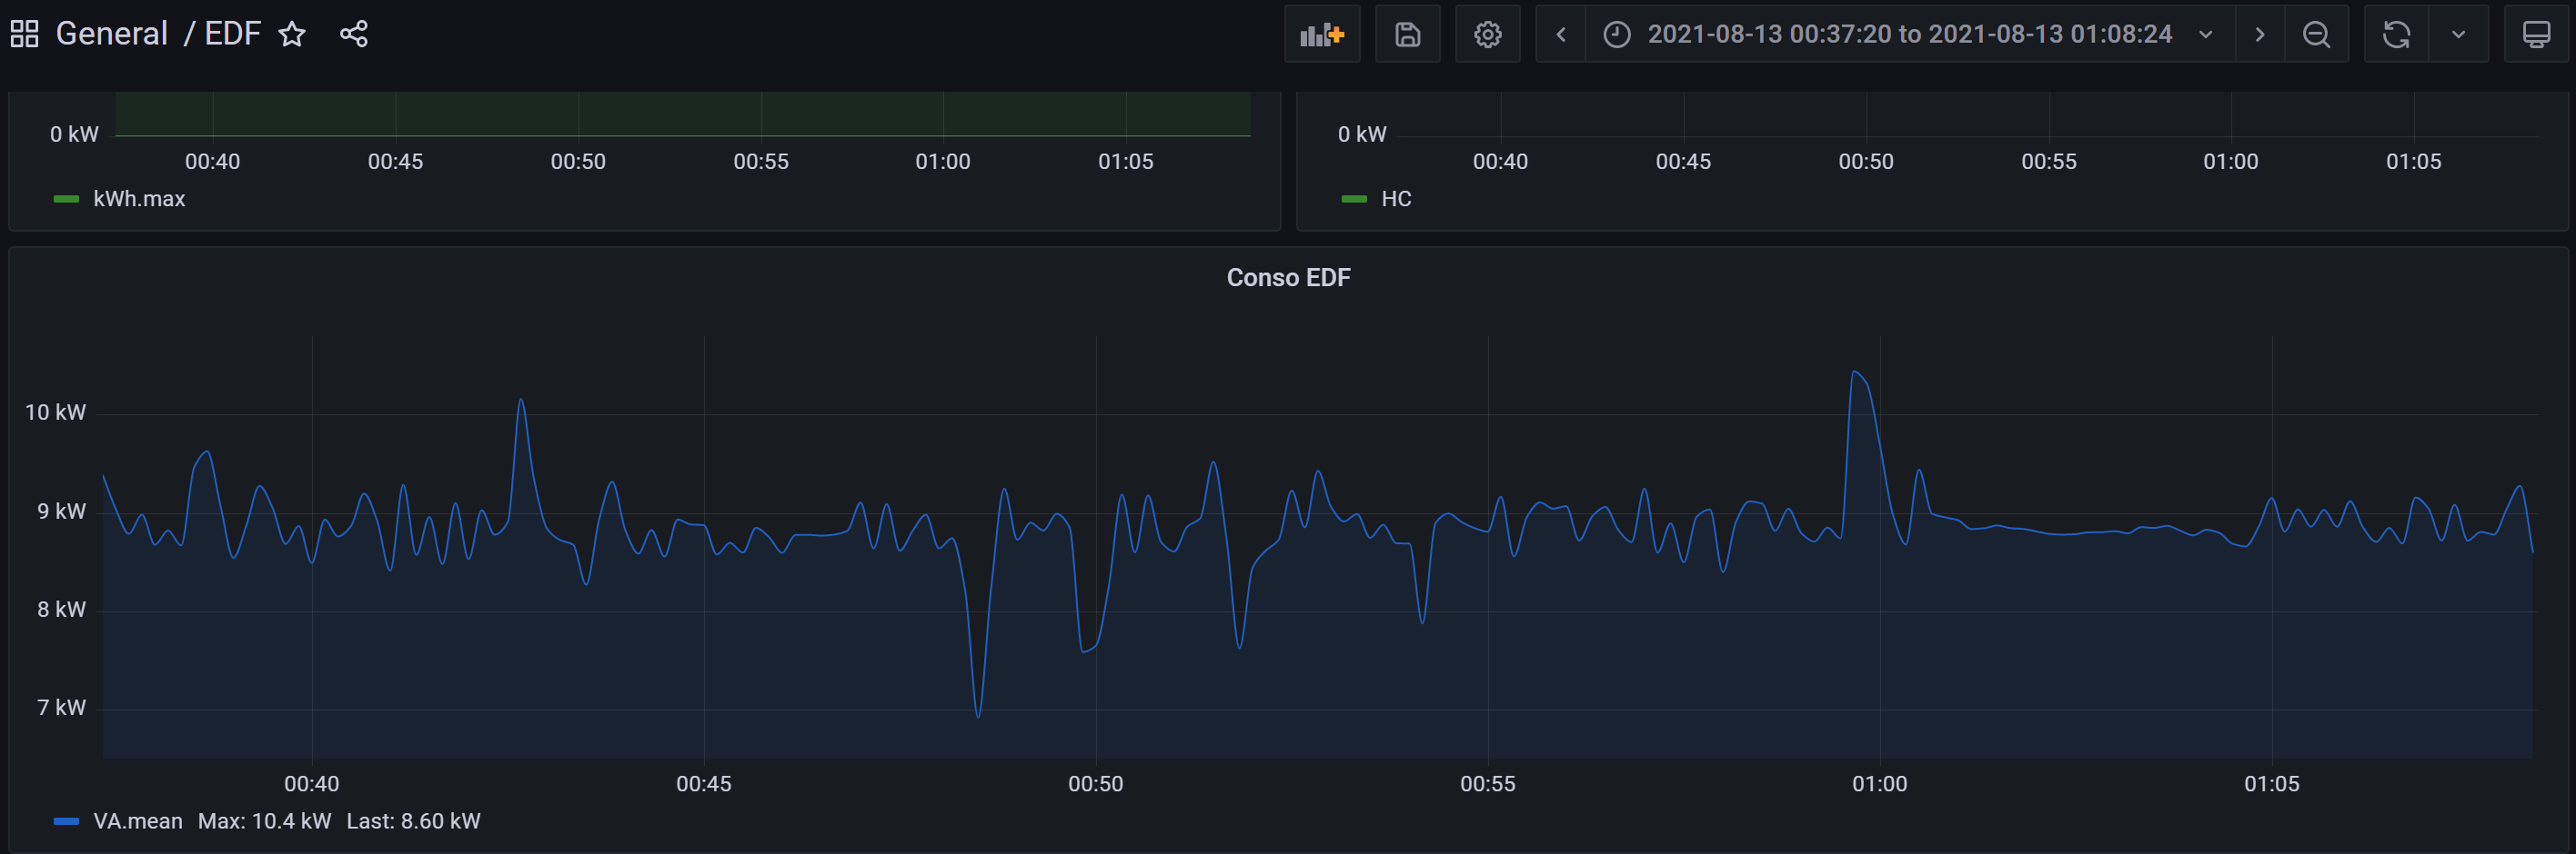Image resolution: width=2576 pixels, height=854 pixels.
Task: Refresh the dashboard
Action: point(2397,34)
